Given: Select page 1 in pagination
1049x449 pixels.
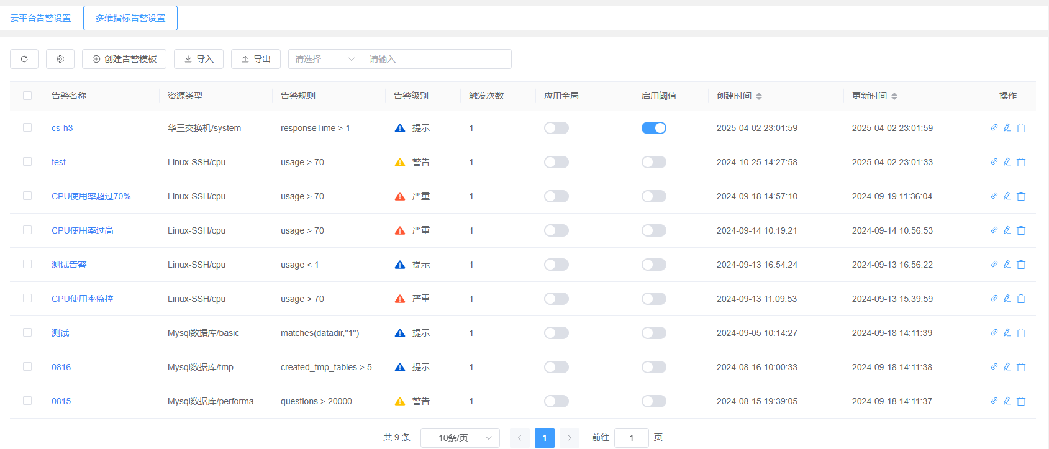Looking at the screenshot, I should coord(545,438).
